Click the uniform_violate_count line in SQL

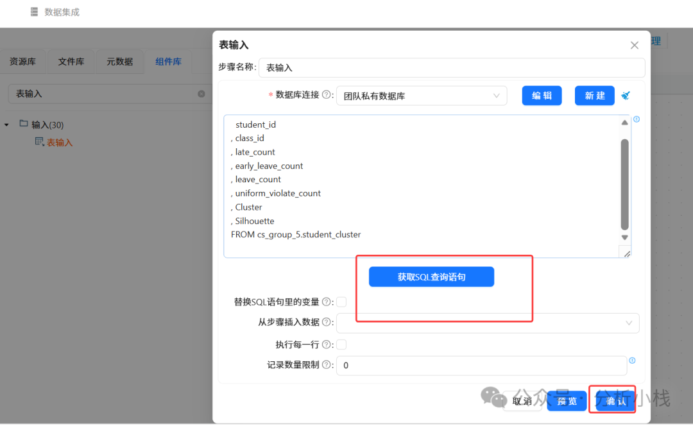[x=276, y=193]
